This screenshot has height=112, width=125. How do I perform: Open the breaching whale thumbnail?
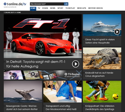pyautogui.click(x=23, y=92)
